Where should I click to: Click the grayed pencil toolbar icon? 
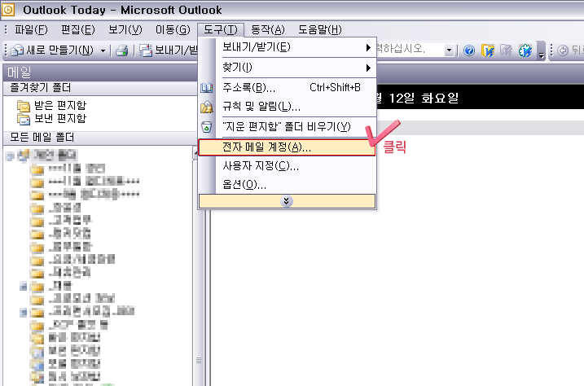pos(506,50)
